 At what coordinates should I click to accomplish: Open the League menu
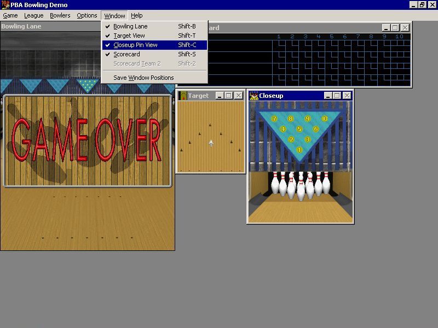[x=33, y=16]
